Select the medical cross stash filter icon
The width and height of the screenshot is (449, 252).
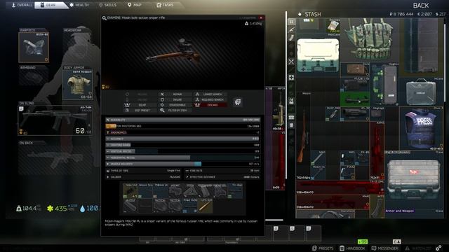[x=291, y=78]
